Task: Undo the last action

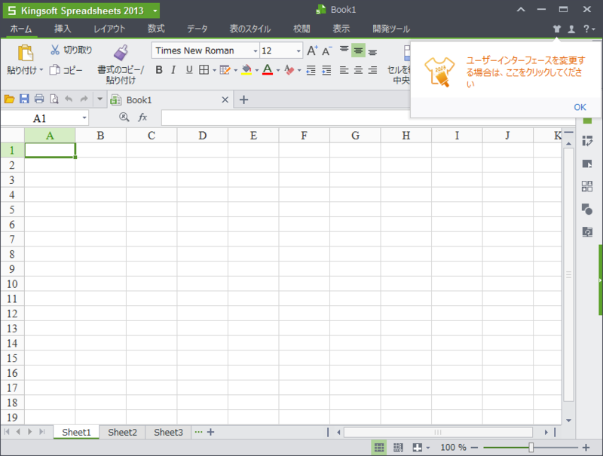Action: [69, 99]
